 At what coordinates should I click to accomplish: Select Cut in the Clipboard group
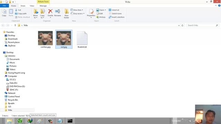coord(18,10)
